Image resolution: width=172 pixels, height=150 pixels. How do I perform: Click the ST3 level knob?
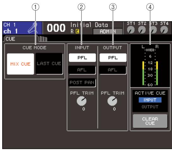(153, 30)
